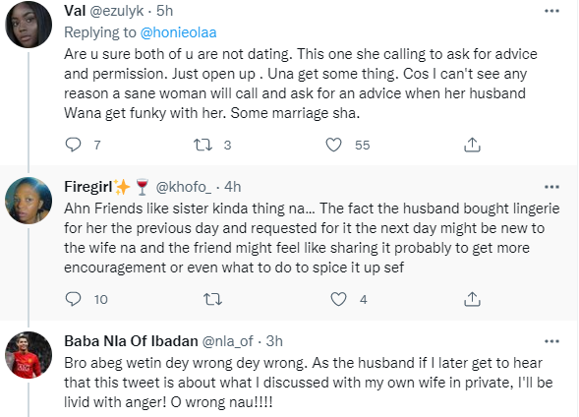Open Baba Nla's tweet text
Screen dimensions: 579x417
309,383
